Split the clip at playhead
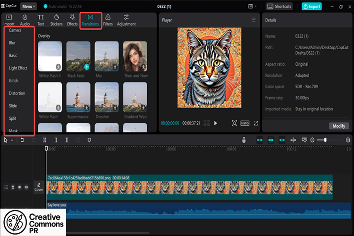The height and width of the screenshot is (236, 354). 45,140
